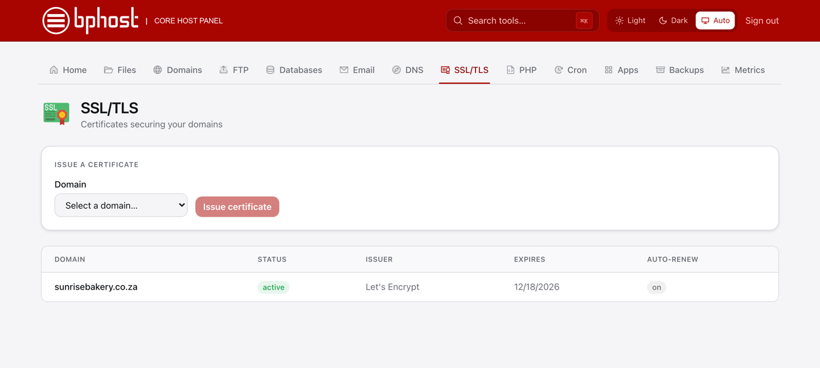Click the Files folder icon

pos(108,70)
